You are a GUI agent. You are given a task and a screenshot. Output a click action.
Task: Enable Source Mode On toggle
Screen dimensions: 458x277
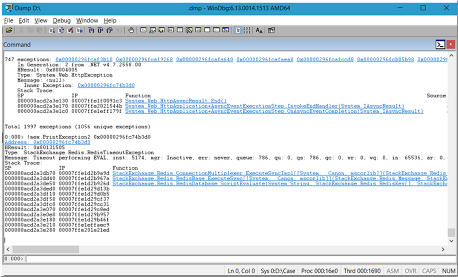pyautogui.click(x=238, y=30)
